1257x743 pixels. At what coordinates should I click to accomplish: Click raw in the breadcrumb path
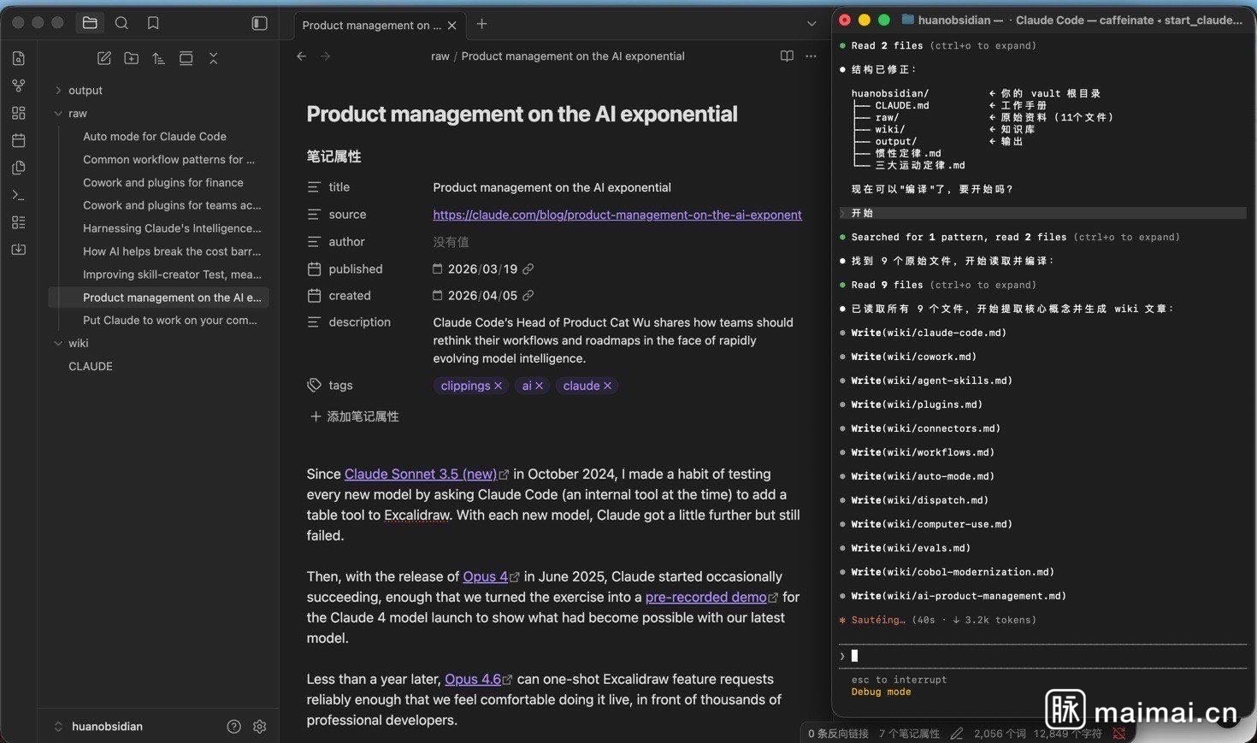tap(440, 56)
